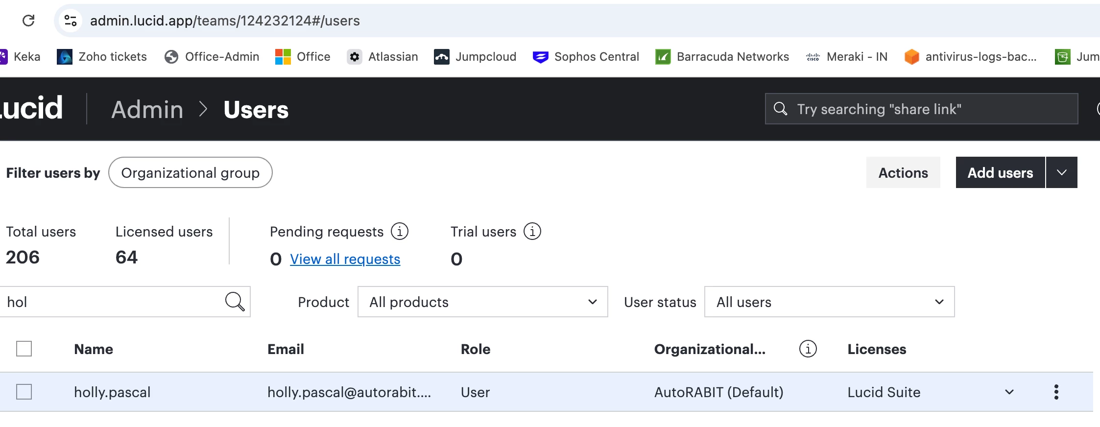
Task: Open the Organizational group filter
Action: 191,172
